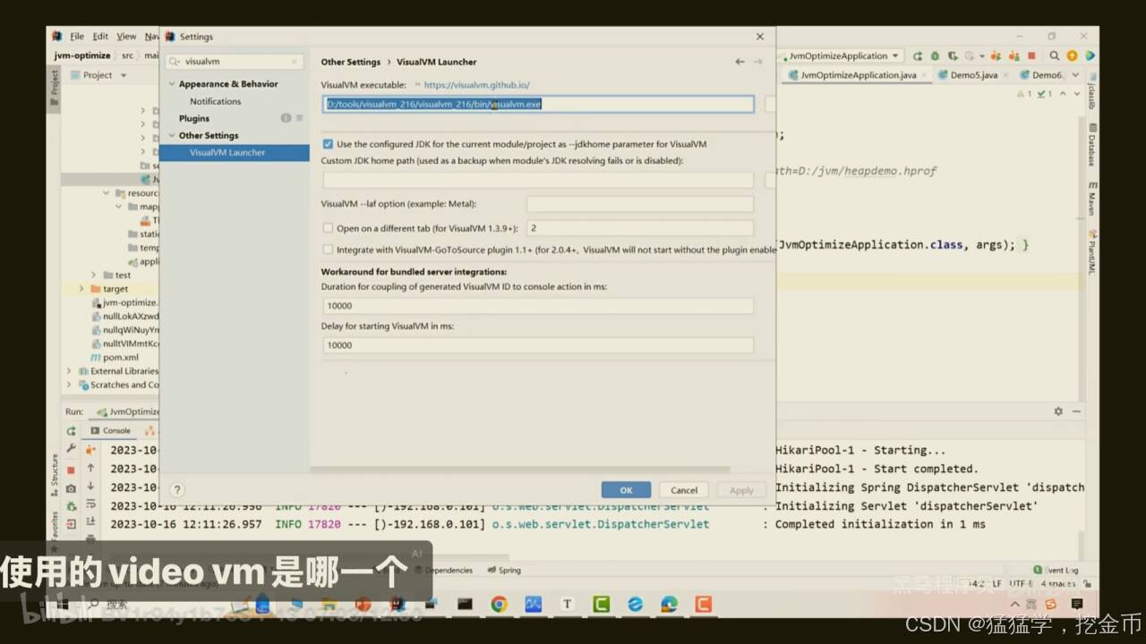Image resolution: width=1146 pixels, height=644 pixels.
Task: Uncheck Use the configured JDK checkbox
Action: (328, 144)
